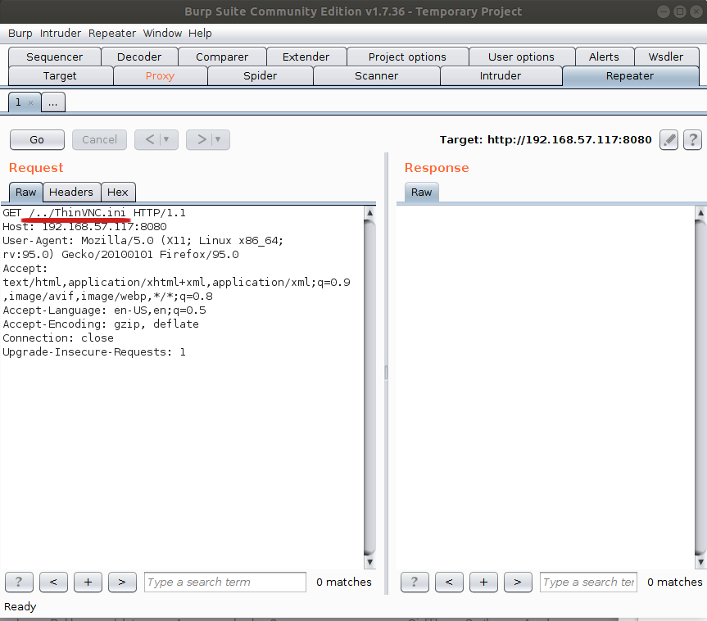Add a new Repeater tab with ellipsis
Image resolution: width=707 pixels, height=621 pixels.
click(53, 102)
